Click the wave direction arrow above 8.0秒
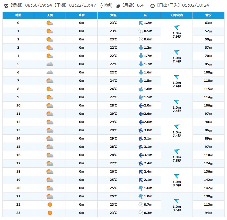Screen dimensions: 227x220 coord(177,176)
